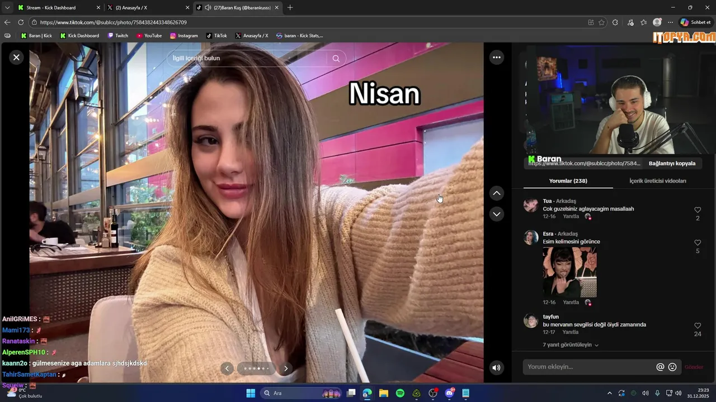This screenshot has height=402, width=716.
Task: Open Instagram bookmark
Action: 184,36
